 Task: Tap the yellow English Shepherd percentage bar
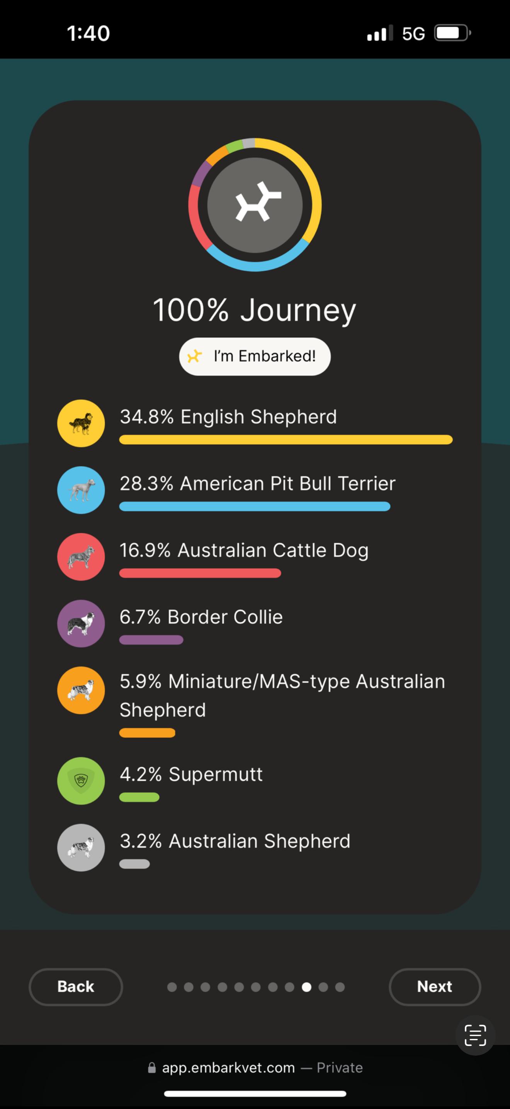286,440
